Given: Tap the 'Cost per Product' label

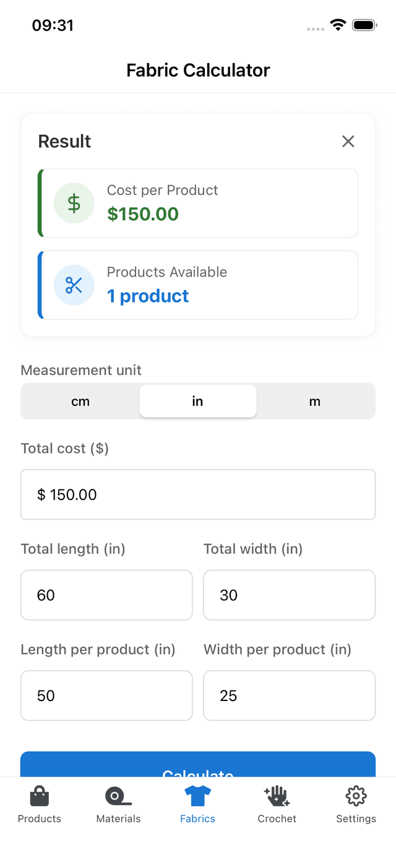Looking at the screenshot, I should pyautogui.click(x=163, y=191).
